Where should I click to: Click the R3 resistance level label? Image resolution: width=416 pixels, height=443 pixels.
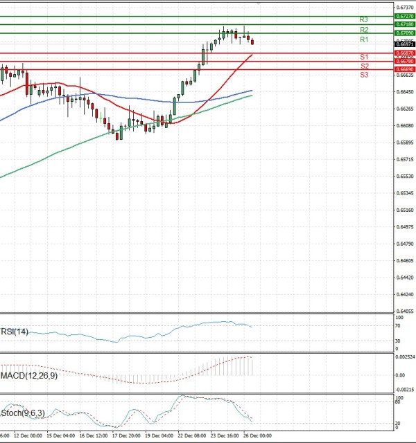(x=363, y=19)
